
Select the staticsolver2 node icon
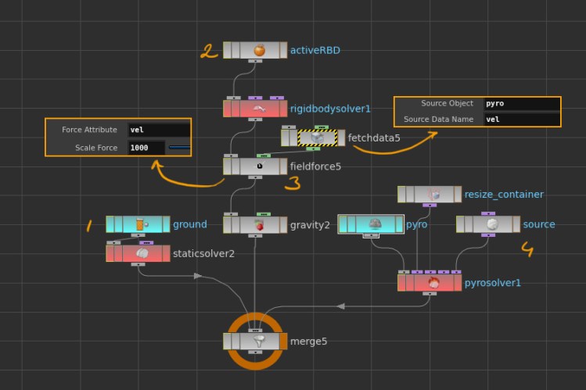(x=142, y=253)
